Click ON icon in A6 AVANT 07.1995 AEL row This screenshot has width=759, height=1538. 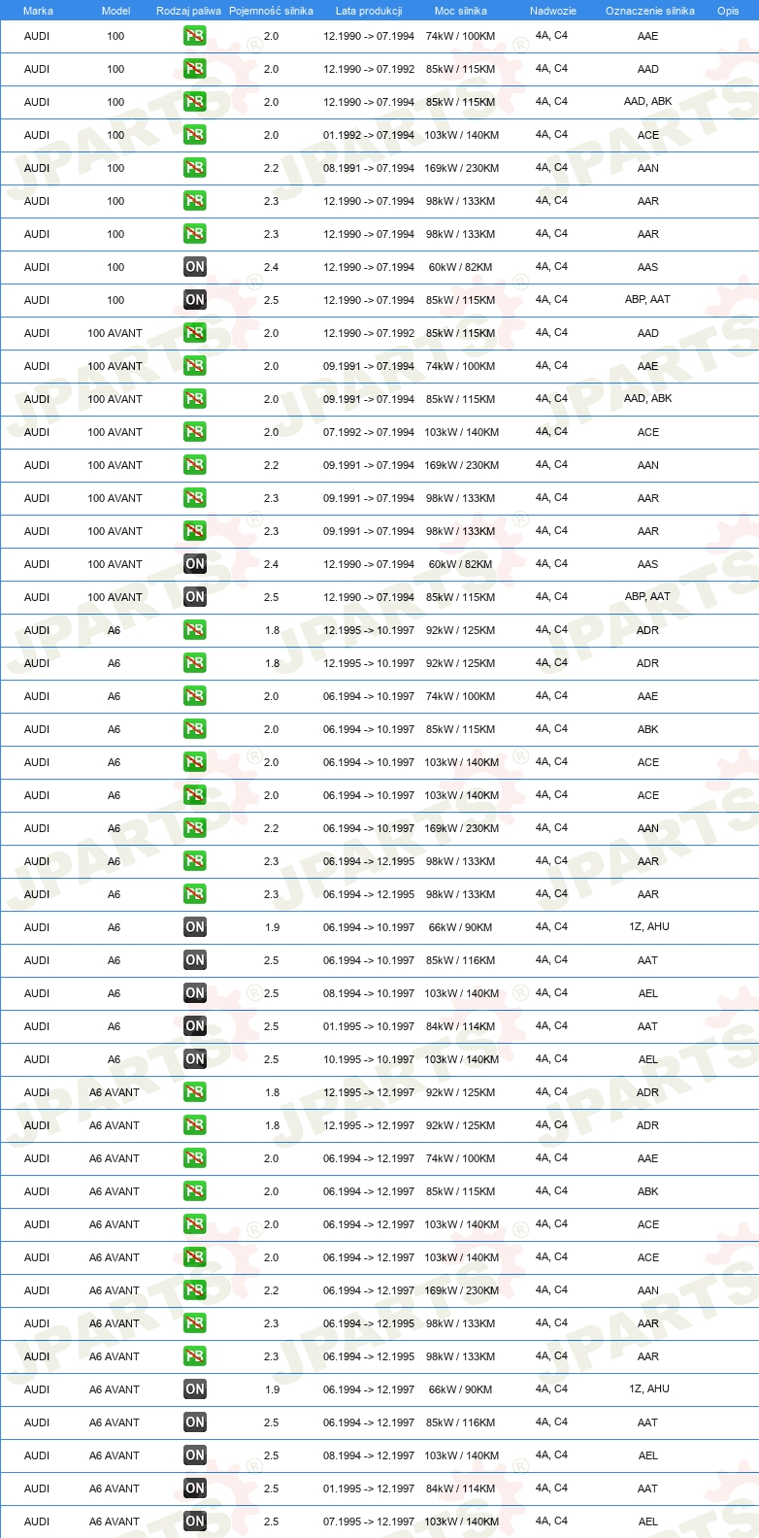click(x=195, y=1521)
